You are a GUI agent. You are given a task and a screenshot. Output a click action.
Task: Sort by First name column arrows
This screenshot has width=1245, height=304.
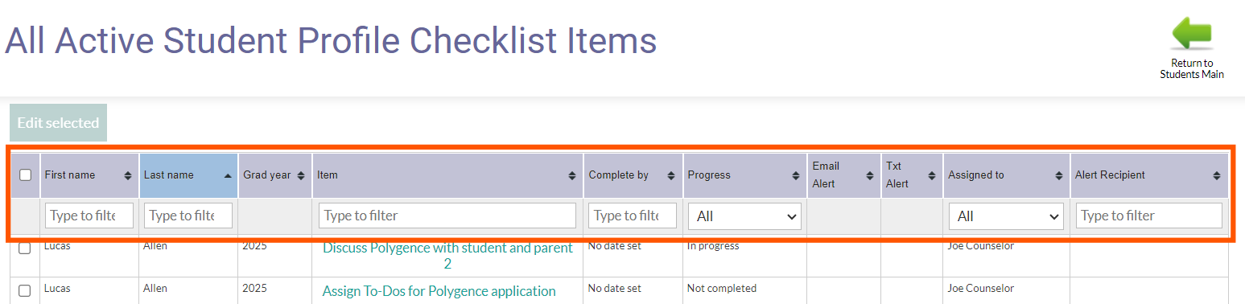pos(128,175)
